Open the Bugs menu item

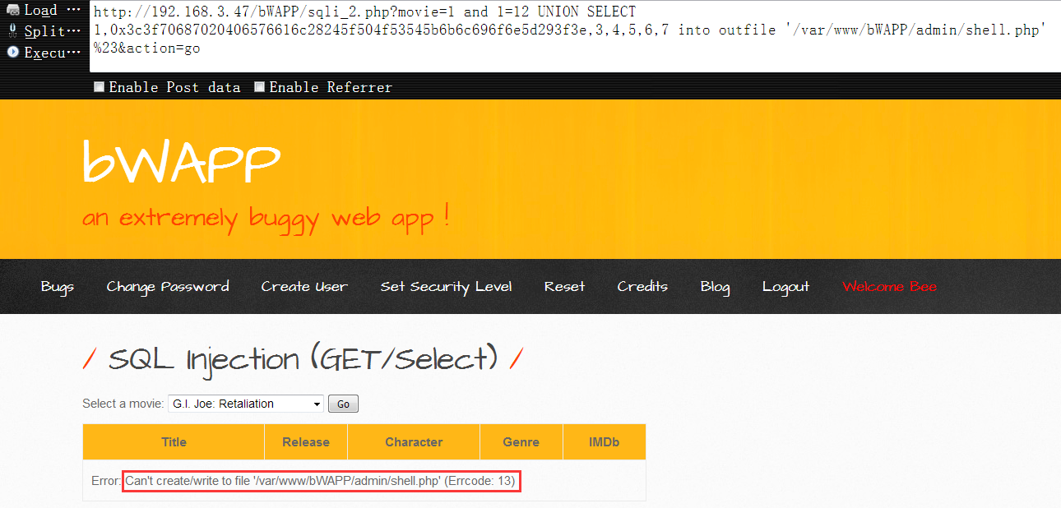[x=58, y=287]
